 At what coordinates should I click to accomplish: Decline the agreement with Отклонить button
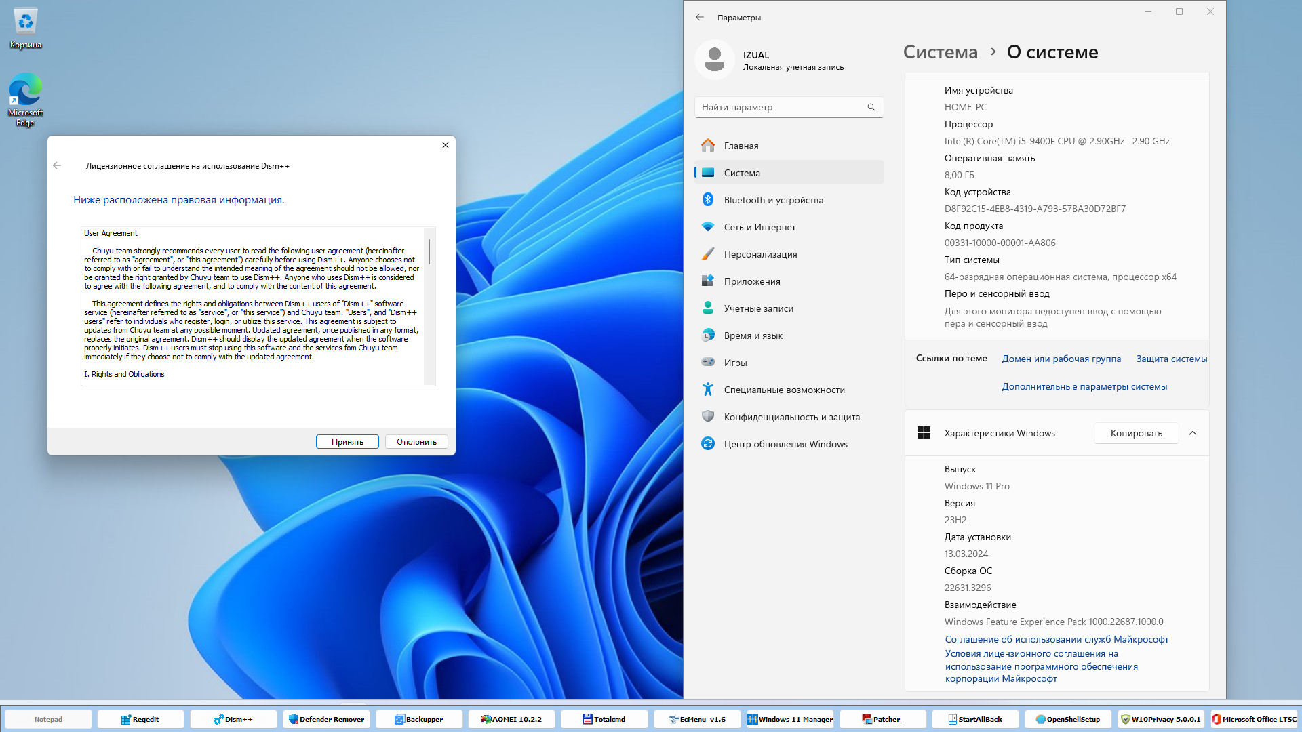pyautogui.click(x=416, y=441)
